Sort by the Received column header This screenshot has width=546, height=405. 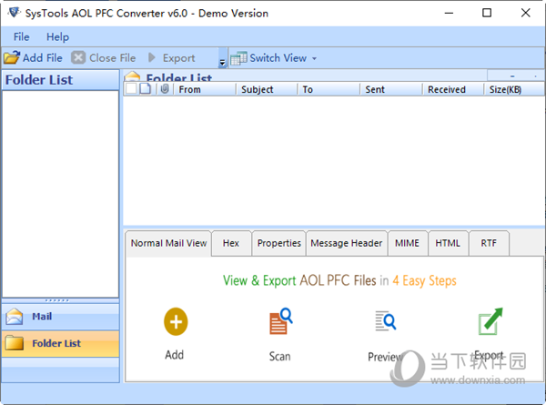(x=453, y=89)
